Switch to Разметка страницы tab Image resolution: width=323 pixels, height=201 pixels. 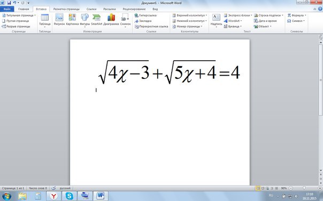(66, 9)
